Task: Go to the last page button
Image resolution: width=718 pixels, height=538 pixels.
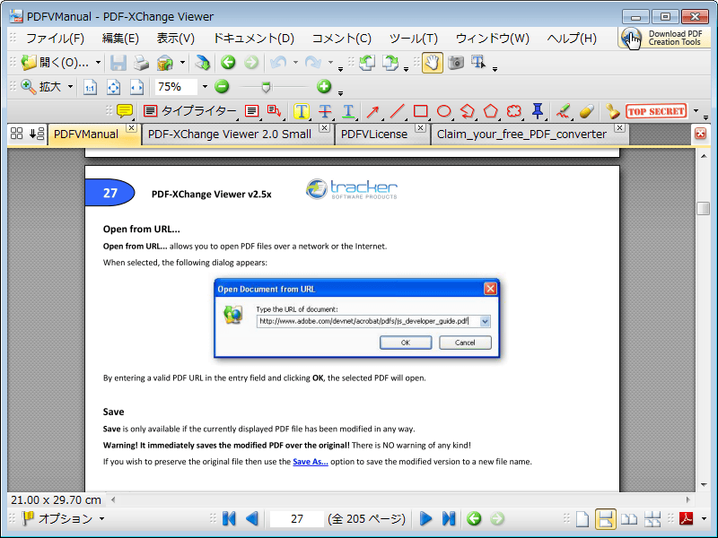Action: coord(449,518)
